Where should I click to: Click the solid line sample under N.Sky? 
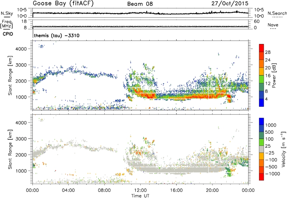pos(7,17)
